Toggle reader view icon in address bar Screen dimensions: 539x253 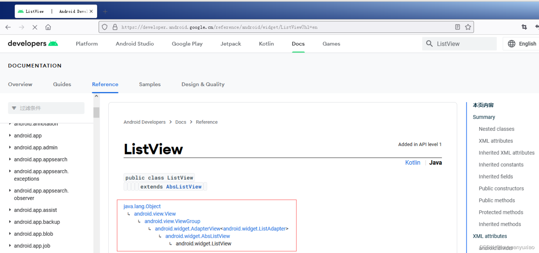point(458,27)
